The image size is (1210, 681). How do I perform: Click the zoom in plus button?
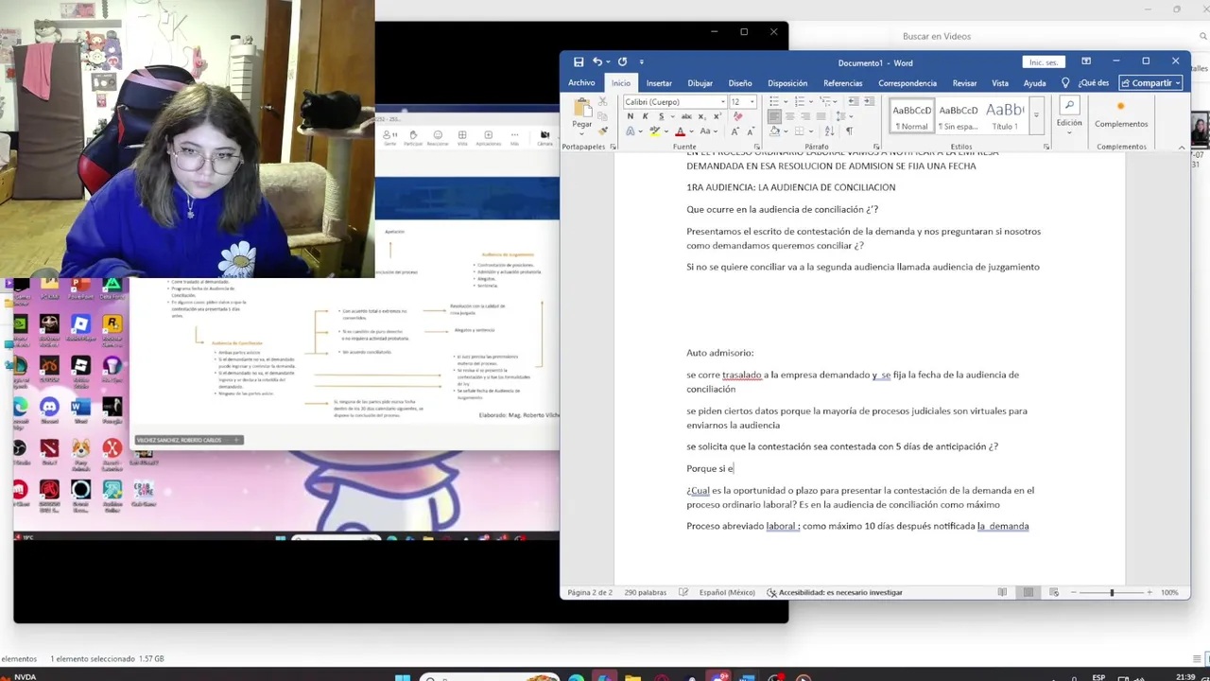pyautogui.click(x=1149, y=592)
